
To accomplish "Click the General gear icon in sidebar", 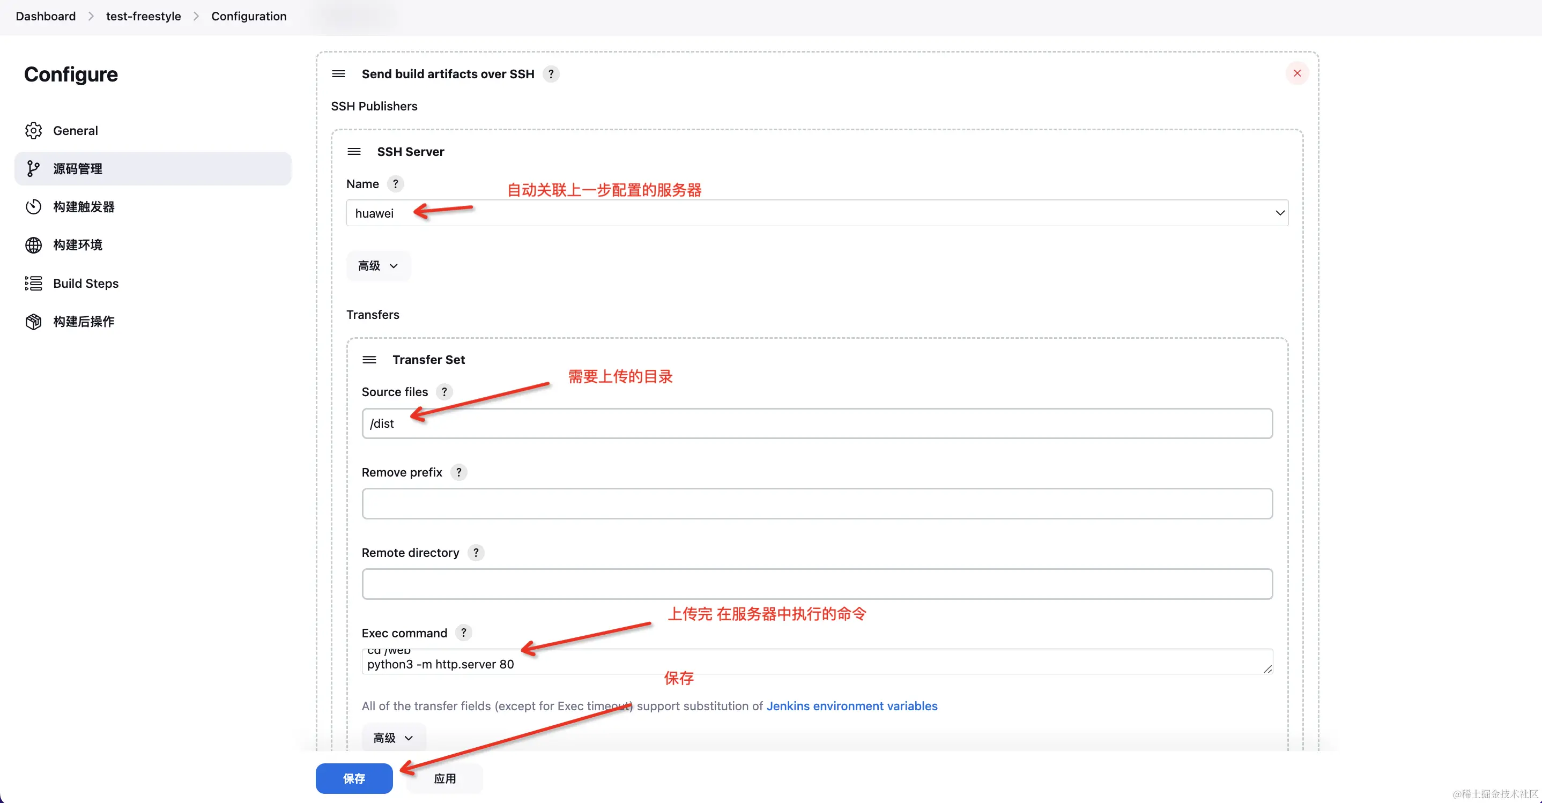I will [34, 130].
